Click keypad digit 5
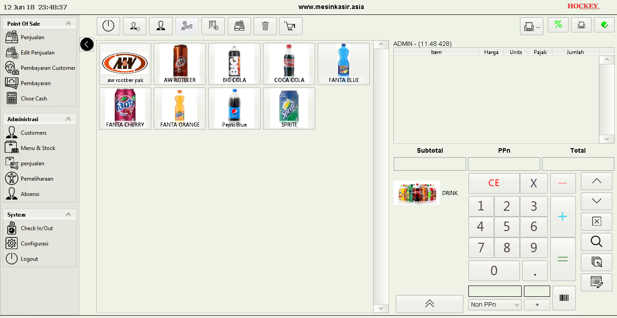Screen dimensions: 617x318 point(507,227)
